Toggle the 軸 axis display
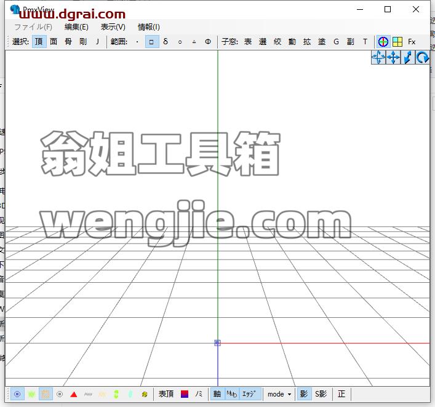The width and height of the screenshot is (435, 407). click(217, 394)
